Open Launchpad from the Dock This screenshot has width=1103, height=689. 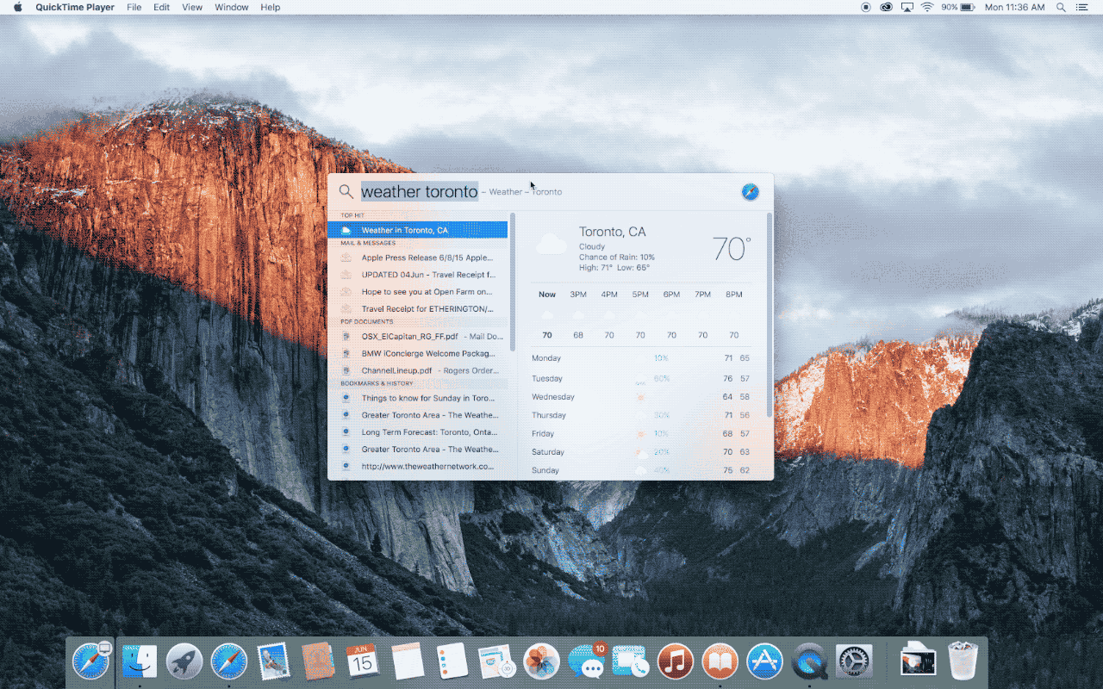coord(184,661)
